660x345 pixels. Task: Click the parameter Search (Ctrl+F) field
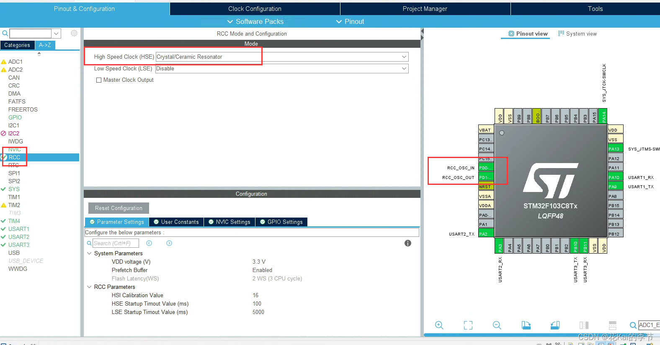[116, 243]
